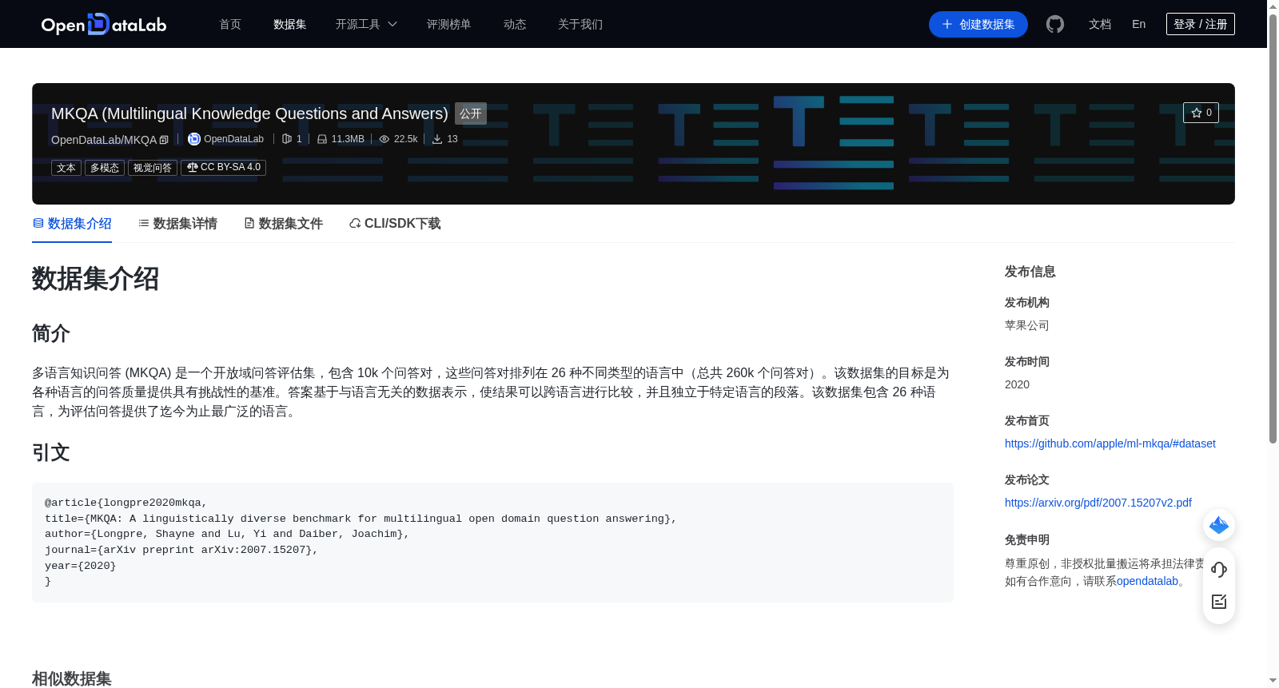Switch language to En
Screen dimensions: 1279x688
coord(1139,24)
